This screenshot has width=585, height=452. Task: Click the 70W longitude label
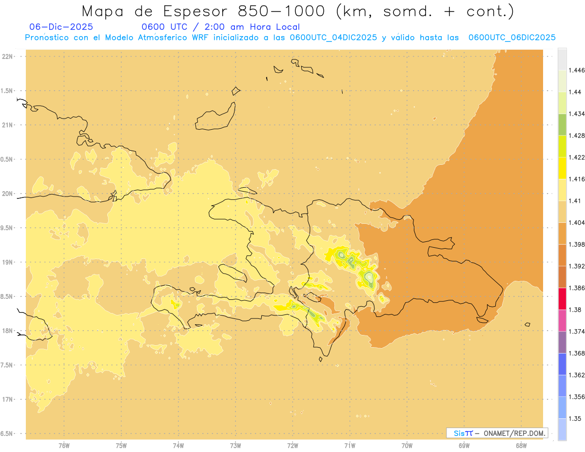407,445
